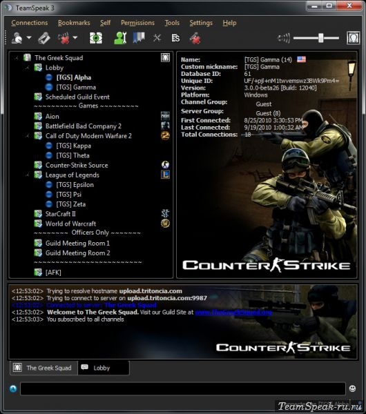
Task: Click the ES toolbar icon
Action: pos(175,38)
